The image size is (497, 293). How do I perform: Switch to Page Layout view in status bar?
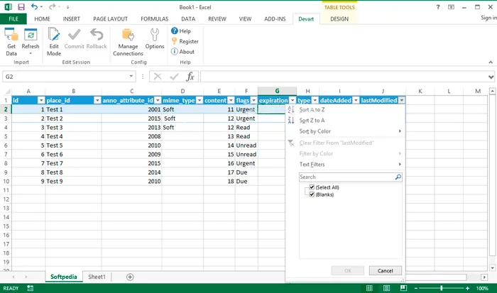tap(386, 288)
